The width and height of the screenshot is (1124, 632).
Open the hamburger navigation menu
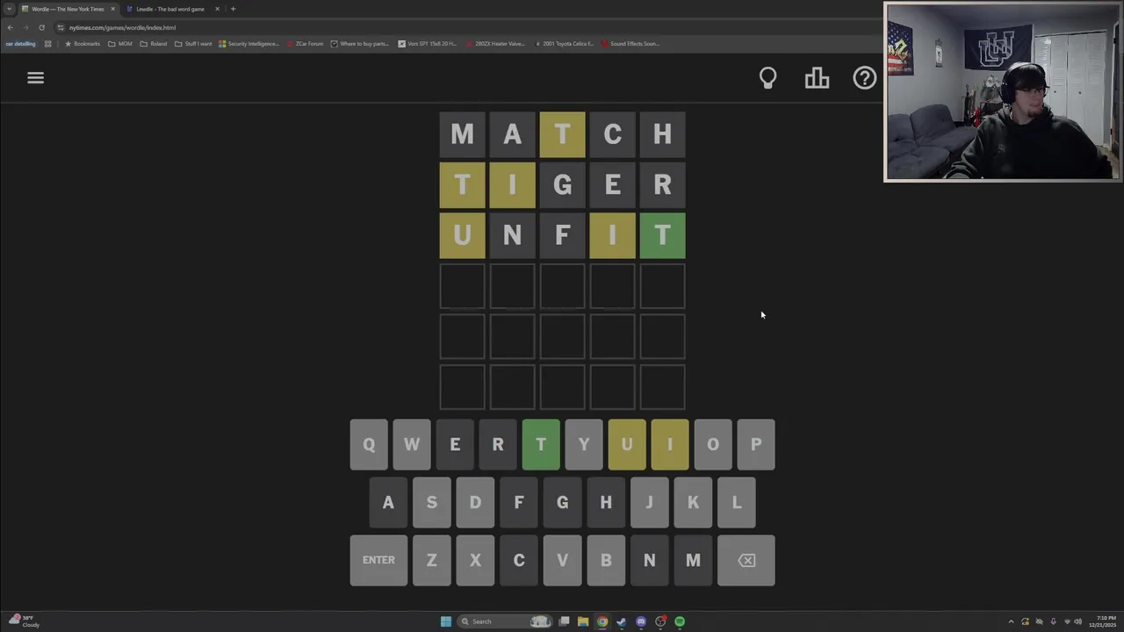coord(35,78)
